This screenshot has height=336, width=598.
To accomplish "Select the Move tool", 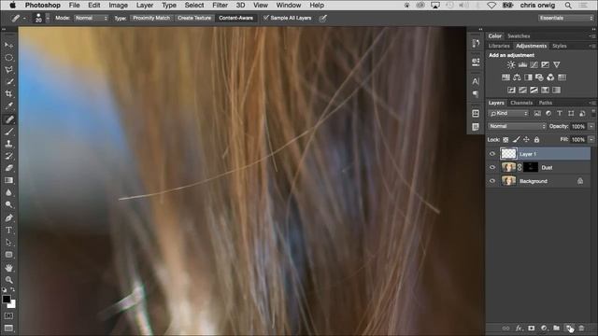I will click(x=8, y=46).
